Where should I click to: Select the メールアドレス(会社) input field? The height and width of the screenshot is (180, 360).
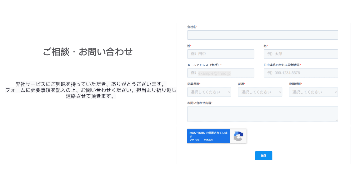221,73
